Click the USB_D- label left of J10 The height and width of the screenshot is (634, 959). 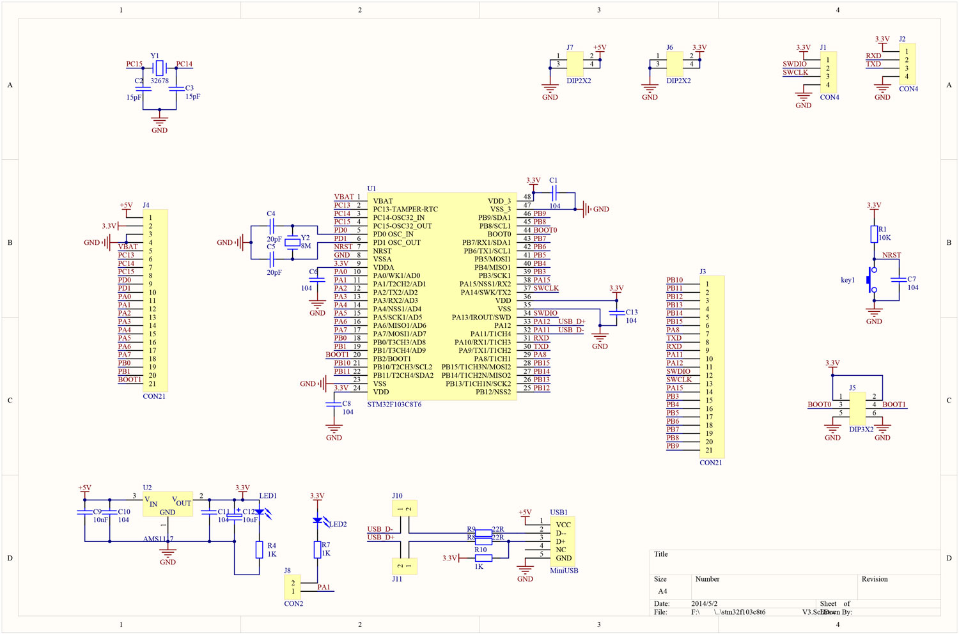(x=380, y=529)
